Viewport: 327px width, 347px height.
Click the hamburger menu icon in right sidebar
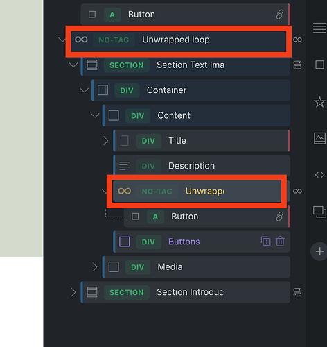pyautogui.click(x=319, y=28)
